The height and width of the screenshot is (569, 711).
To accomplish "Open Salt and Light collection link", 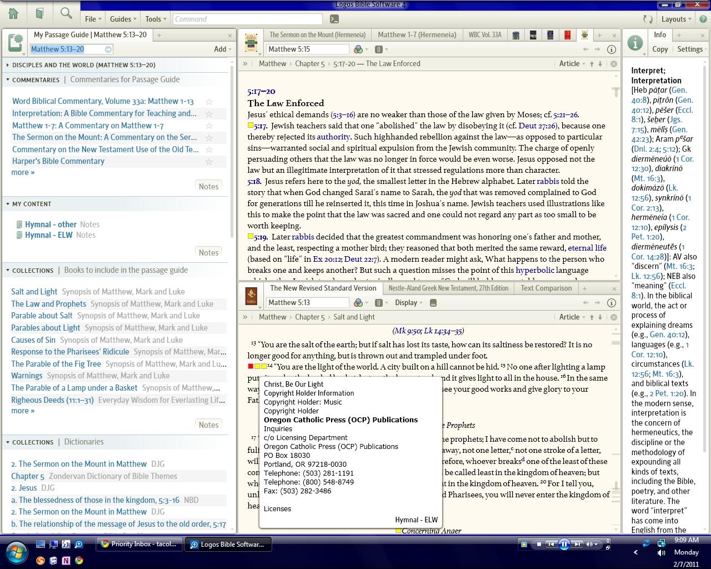I will pos(34,292).
